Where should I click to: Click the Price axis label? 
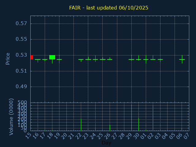[8, 58]
